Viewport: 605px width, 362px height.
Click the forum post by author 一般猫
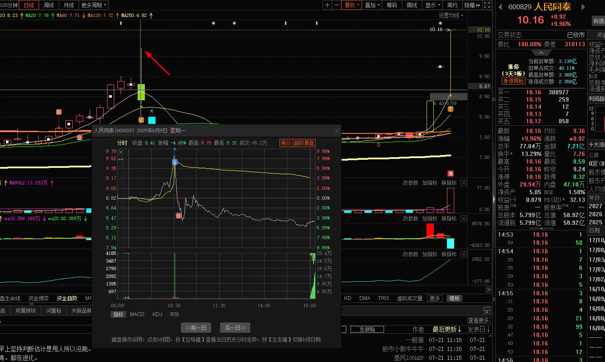pos(415,340)
